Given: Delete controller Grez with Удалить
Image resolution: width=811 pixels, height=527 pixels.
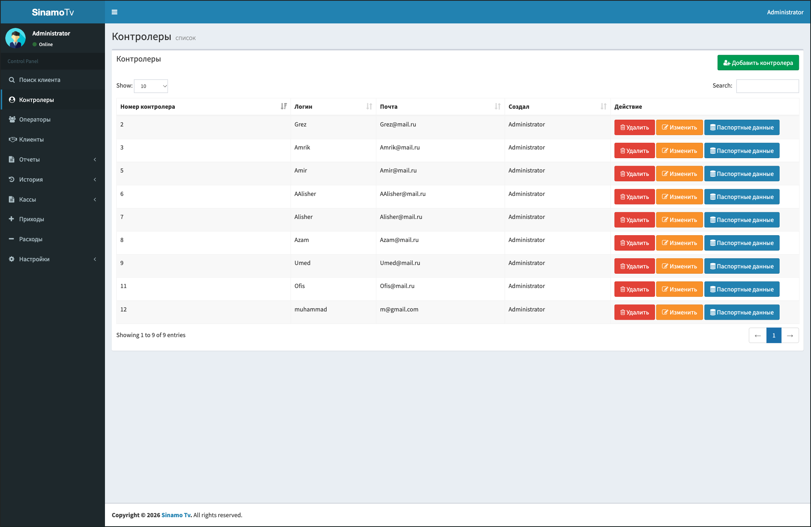Looking at the screenshot, I should (x=634, y=127).
